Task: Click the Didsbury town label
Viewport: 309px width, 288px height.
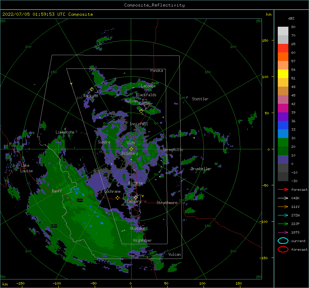Action: point(129,153)
